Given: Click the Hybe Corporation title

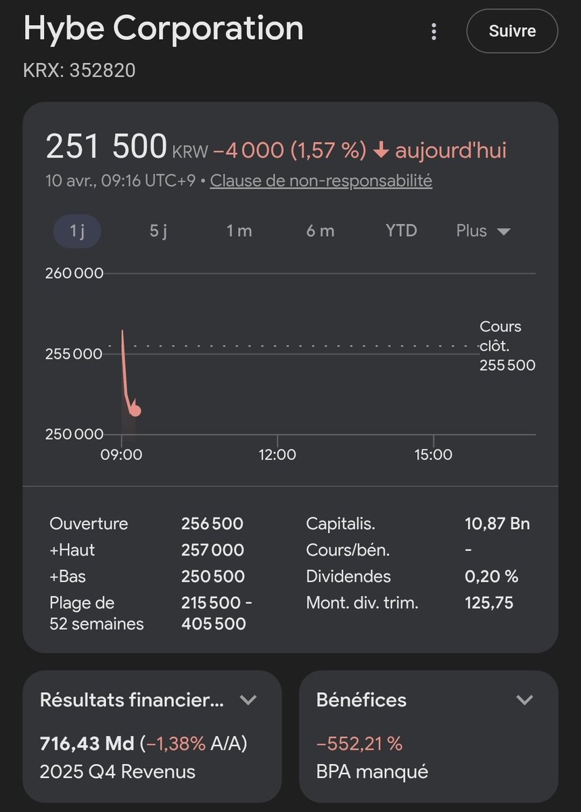Looking at the screenshot, I should point(164,29).
